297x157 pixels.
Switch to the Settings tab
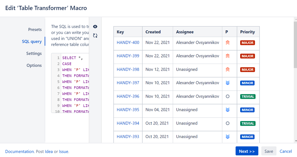pos(34,54)
